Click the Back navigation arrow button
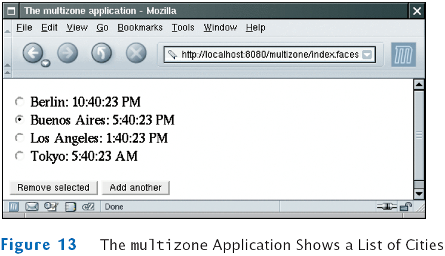The image size is (445, 256). click(x=33, y=54)
